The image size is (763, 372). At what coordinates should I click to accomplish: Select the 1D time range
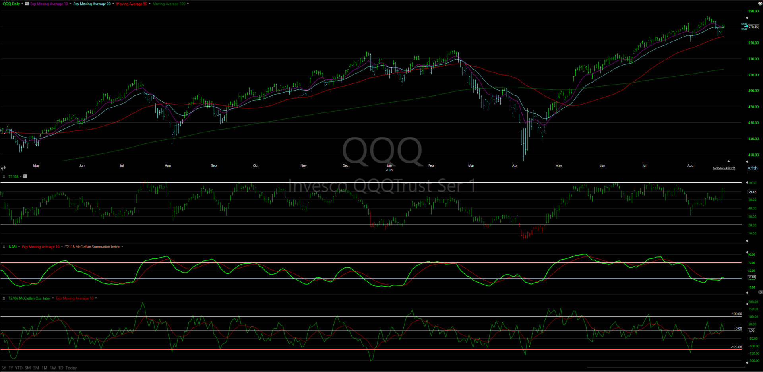[61, 368]
